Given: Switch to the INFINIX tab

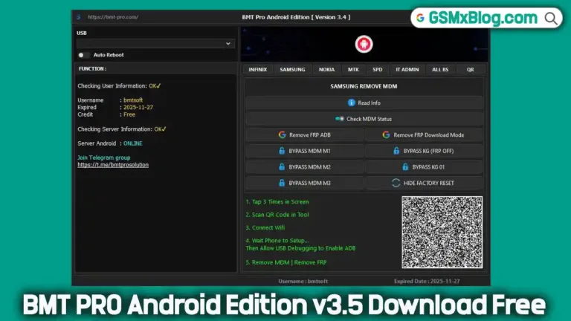Looking at the screenshot, I should 258,70.
